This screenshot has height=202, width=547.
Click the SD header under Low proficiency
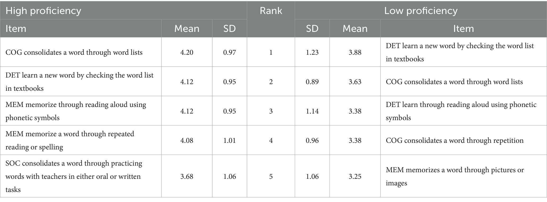(312, 28)
